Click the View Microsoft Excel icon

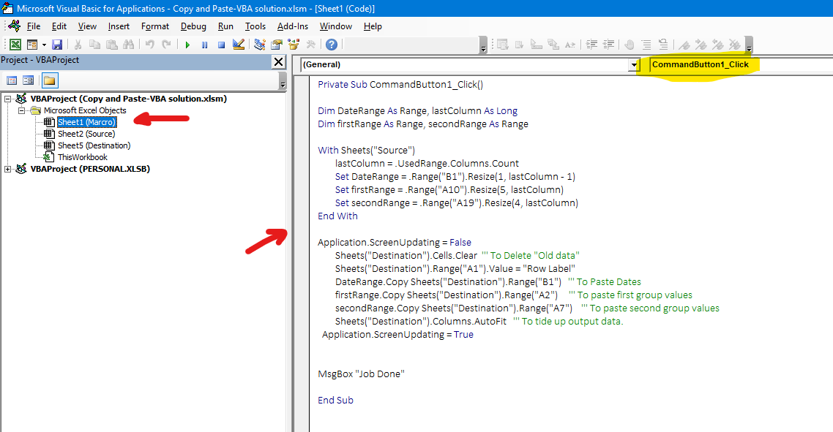click(x=15, y=45)
